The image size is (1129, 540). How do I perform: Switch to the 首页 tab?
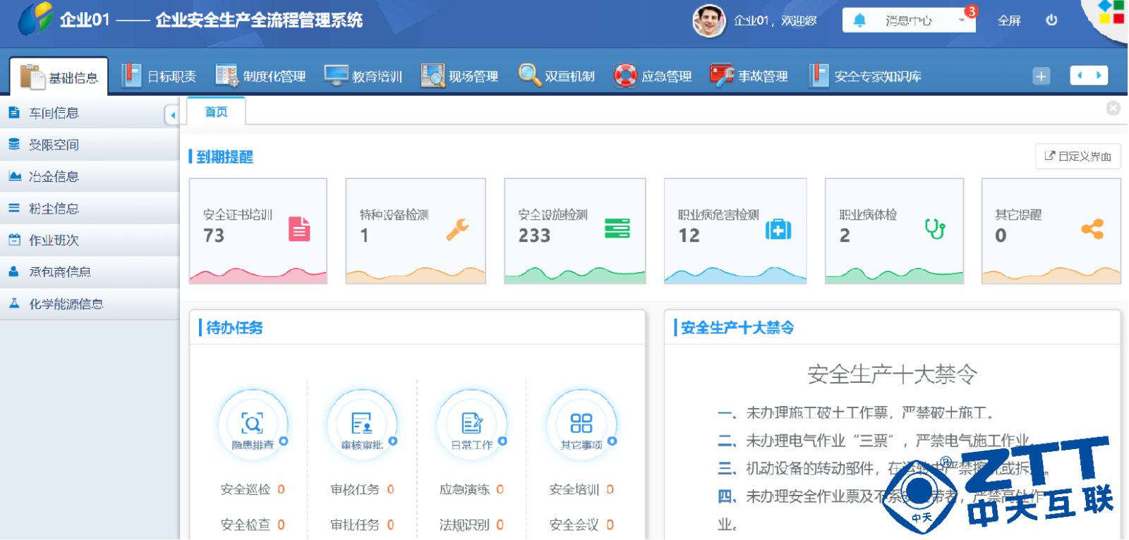tap(216, 111)
